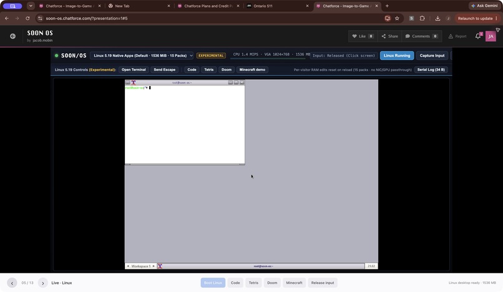The image size is (503, 292).
Task: Click the address bar URL
Action: point(87,18)
